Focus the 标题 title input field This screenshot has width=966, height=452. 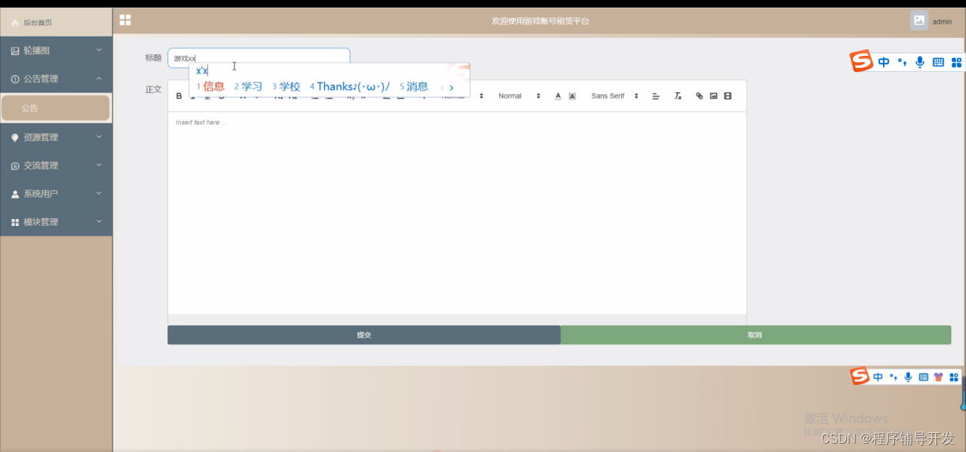coord(259,58)
